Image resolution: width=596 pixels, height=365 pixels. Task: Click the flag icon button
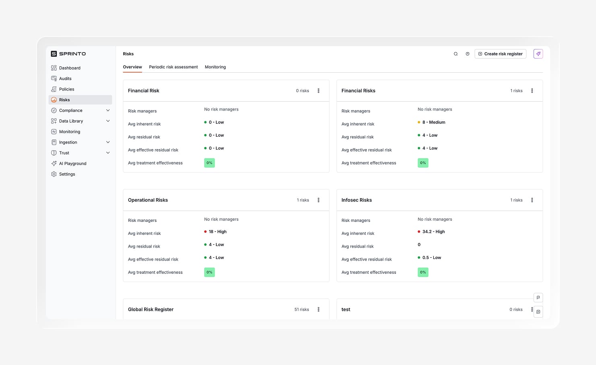[x=538, y=297]
